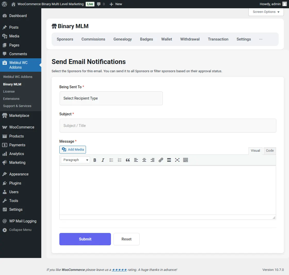
Task: Click Binary MLM submenu item
Action: coord(12,84)
